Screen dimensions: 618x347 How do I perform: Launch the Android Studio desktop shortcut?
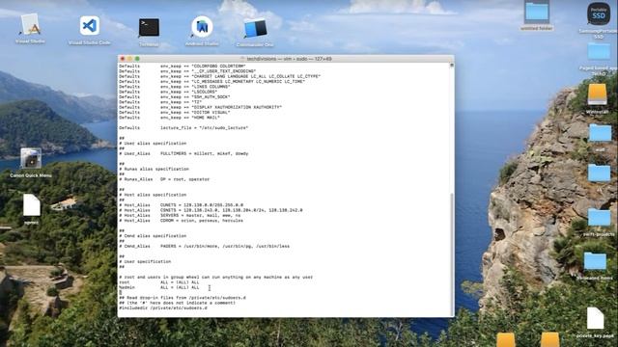202,28
